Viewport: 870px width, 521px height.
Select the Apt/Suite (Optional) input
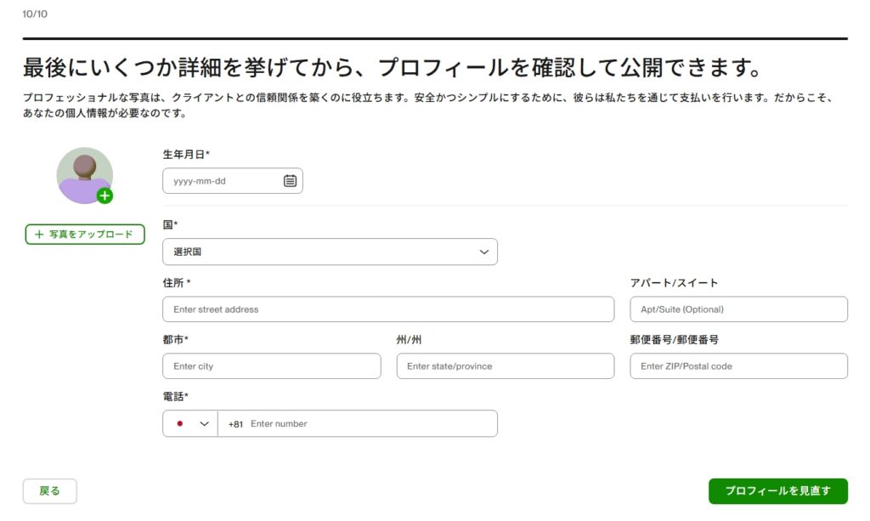(738, 309)
